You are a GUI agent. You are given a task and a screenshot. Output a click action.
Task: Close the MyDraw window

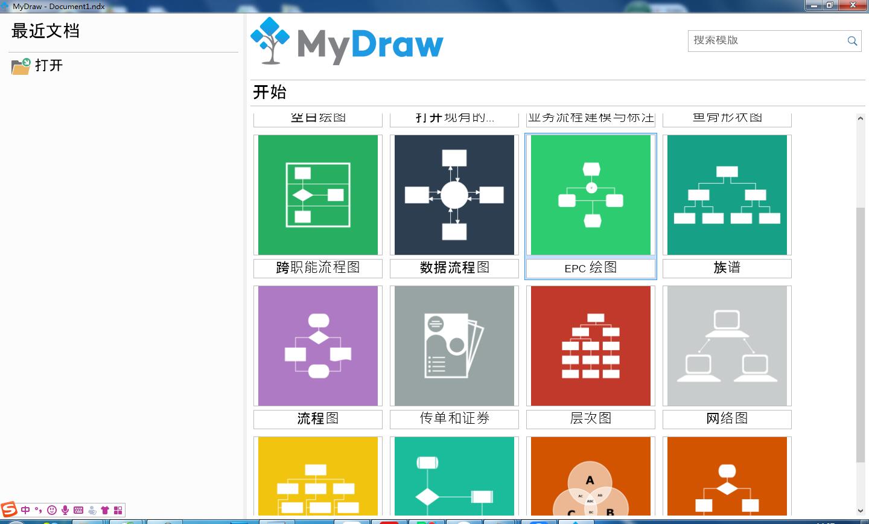point(853,5)
